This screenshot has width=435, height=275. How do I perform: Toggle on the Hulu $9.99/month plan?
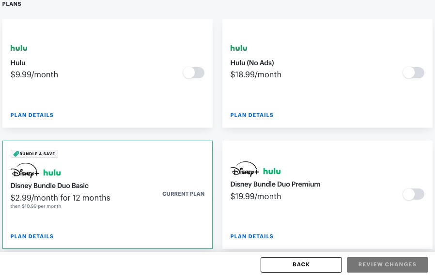194,73
